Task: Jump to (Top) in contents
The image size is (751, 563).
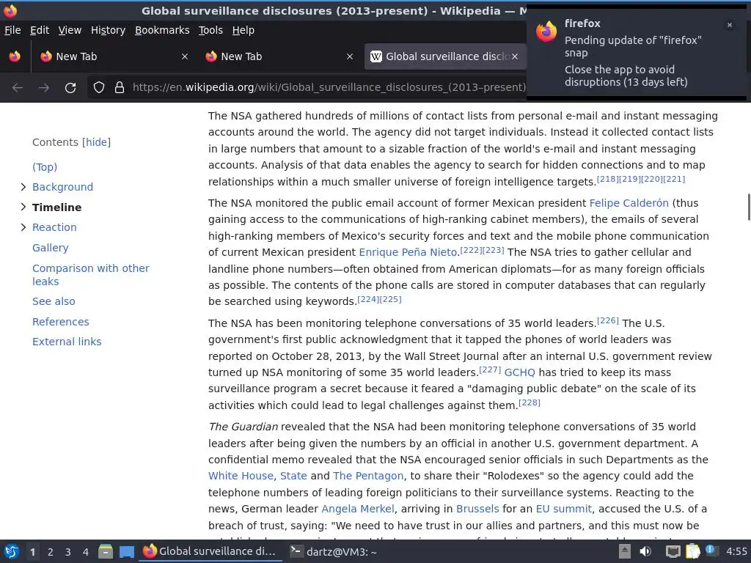Action: (x=45, y=167)
